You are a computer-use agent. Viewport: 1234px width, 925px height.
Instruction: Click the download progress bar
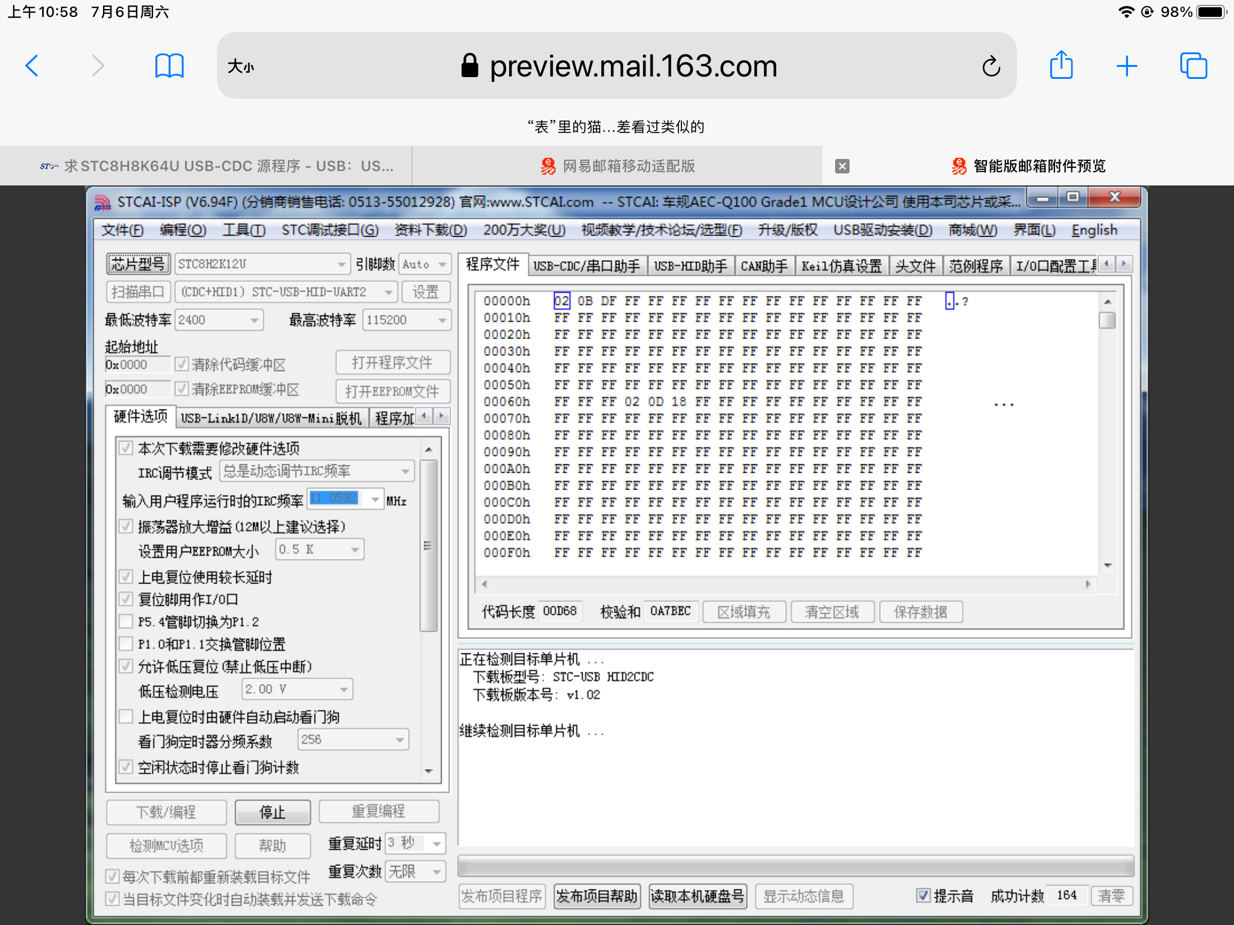(795, 867)
